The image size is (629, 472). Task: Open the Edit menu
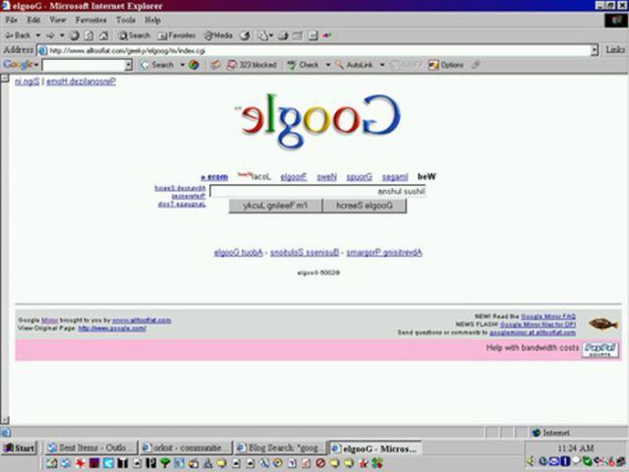pos(33,20)
